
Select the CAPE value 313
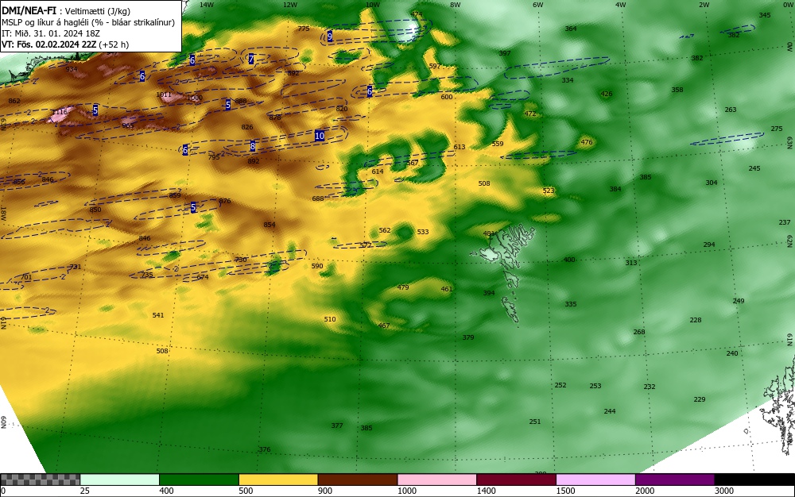(x=630, y=263)
